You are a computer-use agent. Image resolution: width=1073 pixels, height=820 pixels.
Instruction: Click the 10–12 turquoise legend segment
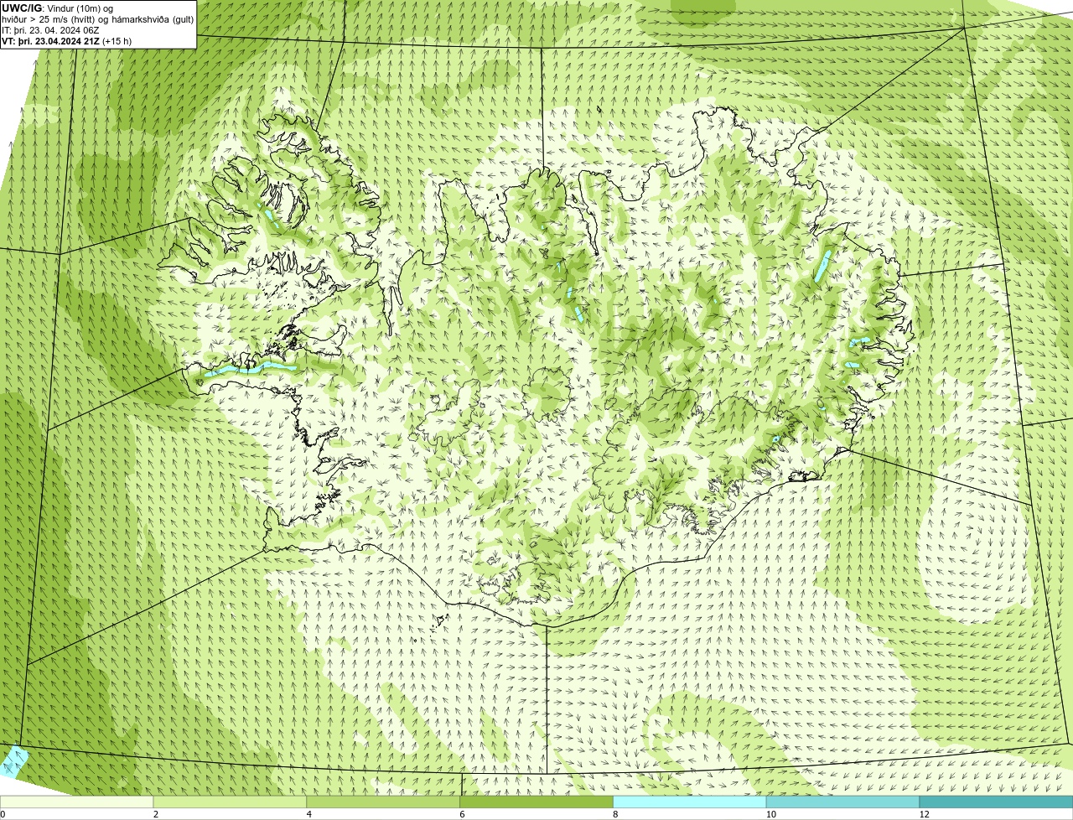coord(843,802)
